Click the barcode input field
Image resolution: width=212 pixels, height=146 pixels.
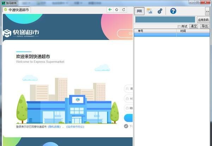tap(165, 20)
